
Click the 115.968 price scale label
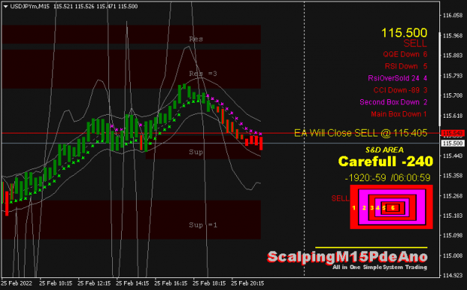pyautogui.click(x=453, y=36)
